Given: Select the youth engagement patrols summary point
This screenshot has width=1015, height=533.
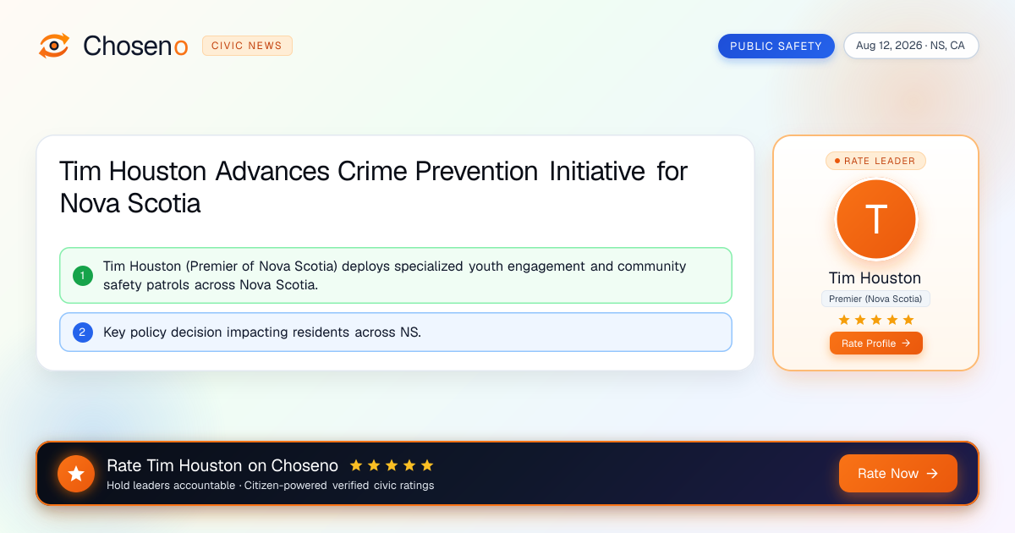Looking at the screenshot, I should tap(396, 275).
